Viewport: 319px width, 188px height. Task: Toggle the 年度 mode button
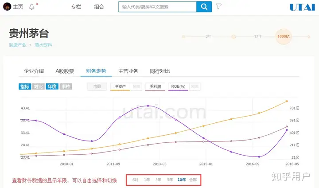52,86
